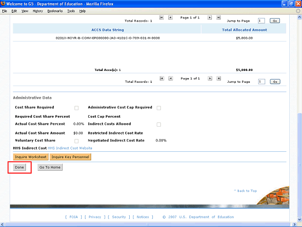302x227 pixels.
Task: Go to next page in lower pager
Action: coord(210,79)
